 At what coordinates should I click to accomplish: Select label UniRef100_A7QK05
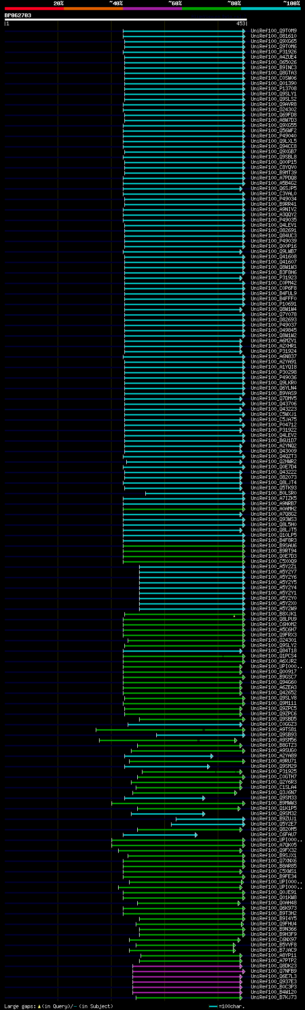click(x=274, y=845)
